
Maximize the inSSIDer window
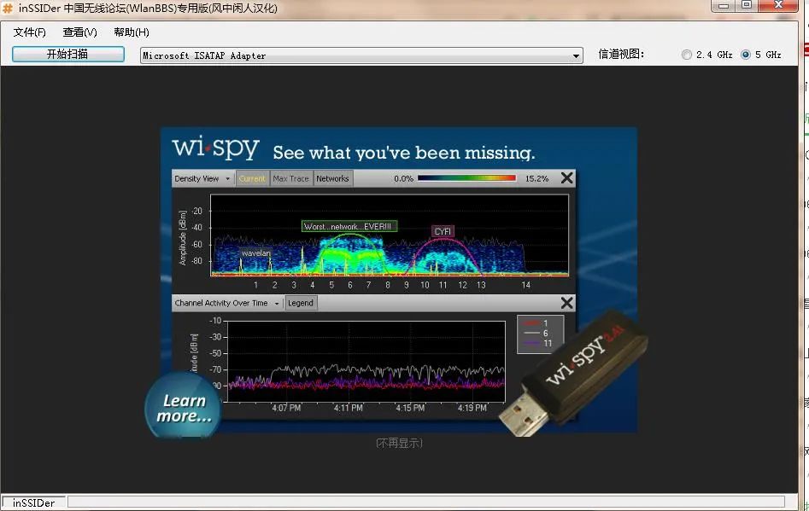click(x=747, y=6)
